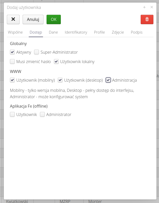Uncheck Użytkownik (mobilny) access
This screenshot has width=159, height=203.
tap(12, 80)
